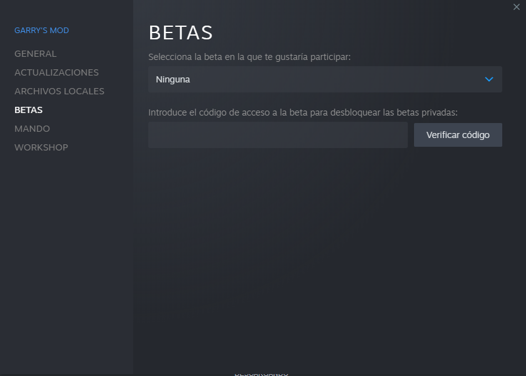
Task: Go to ARCHIVOS LOCALES settings
Action: (x=59, y=91)
